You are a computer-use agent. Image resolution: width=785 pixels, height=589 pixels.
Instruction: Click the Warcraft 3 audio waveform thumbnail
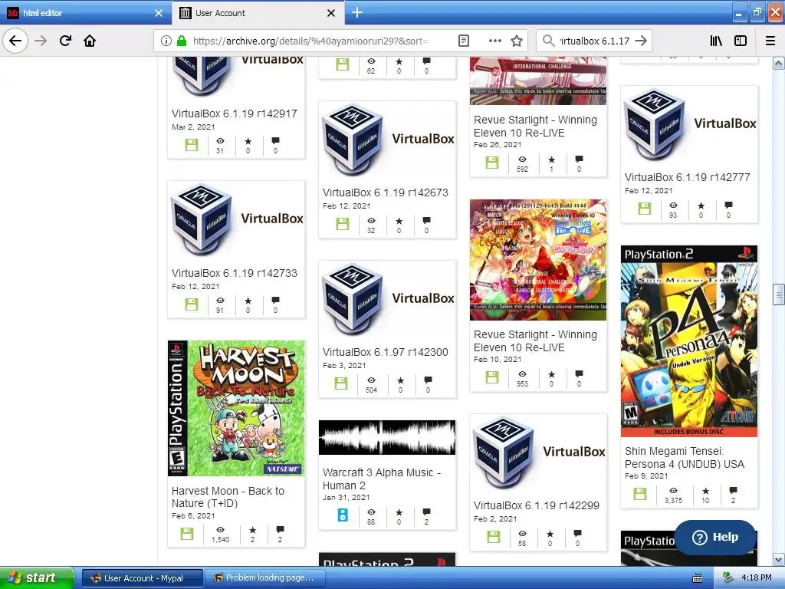point(387,438)
